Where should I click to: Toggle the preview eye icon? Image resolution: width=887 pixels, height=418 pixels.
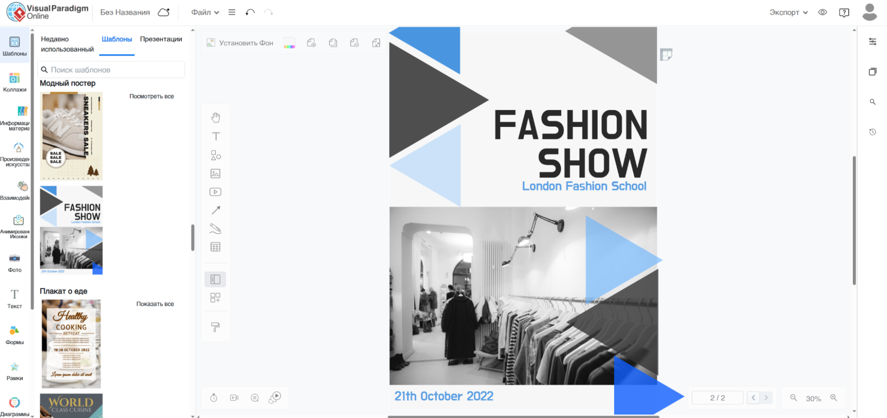point(822,12)
